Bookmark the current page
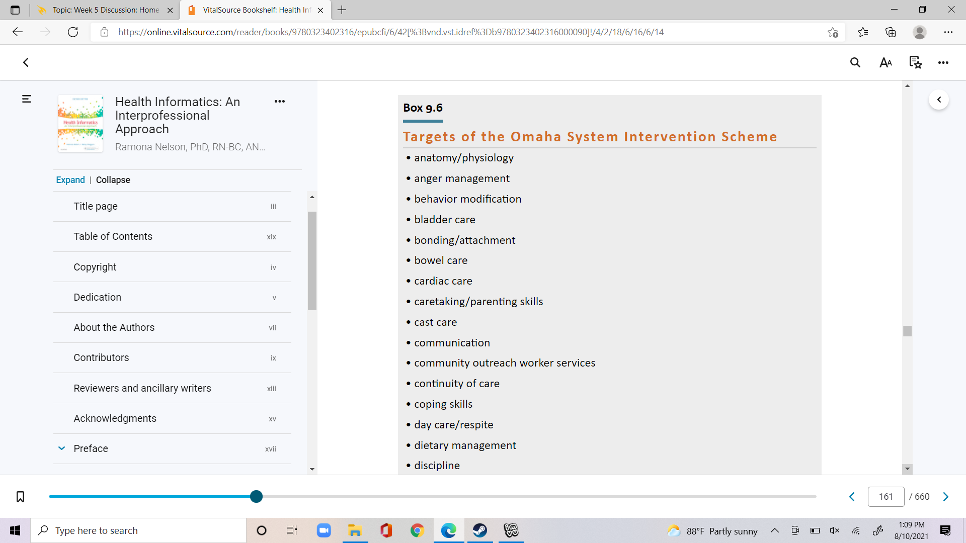This screenshot has height=543, width=966. point(20,497)
